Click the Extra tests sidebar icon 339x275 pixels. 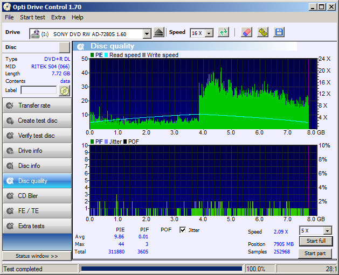(x=10, y=226)
